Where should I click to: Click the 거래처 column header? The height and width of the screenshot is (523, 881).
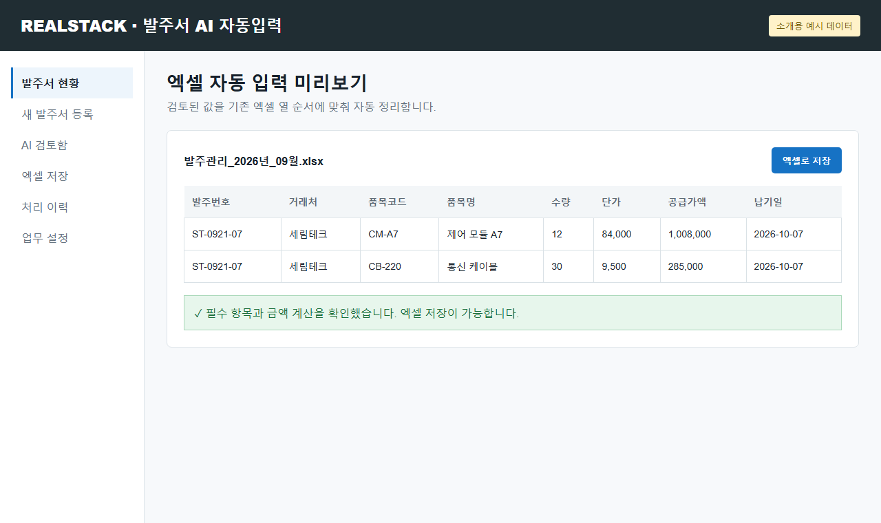point(321,202)
